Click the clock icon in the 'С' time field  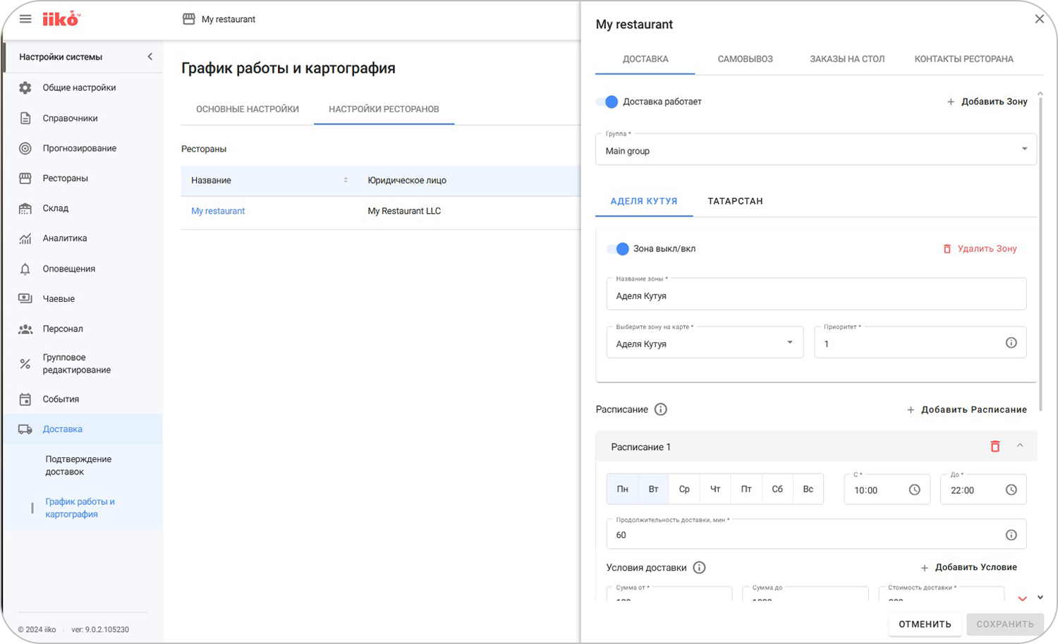914,490
